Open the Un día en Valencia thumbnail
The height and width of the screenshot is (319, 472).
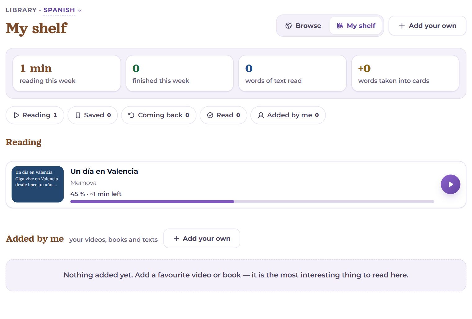[x=38, y=184]
